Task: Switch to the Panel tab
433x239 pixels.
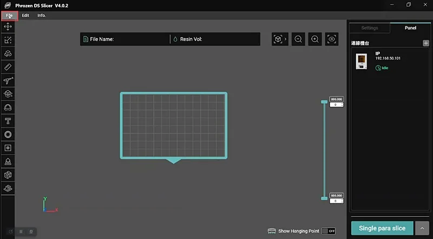Action: 410,28
